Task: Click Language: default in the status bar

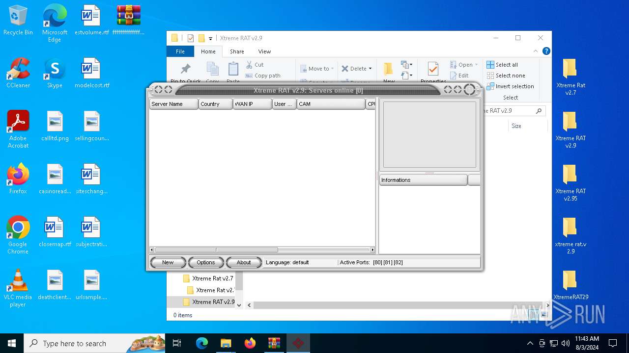Action: pyautogui.click(x=287, y=263)
